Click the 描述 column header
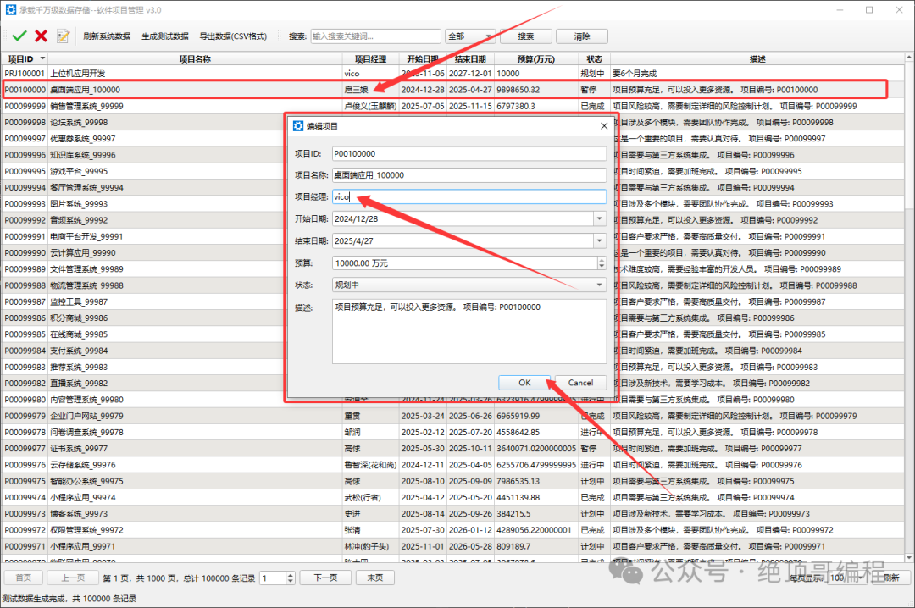This screenshot has height=608, width=915. tap(757, 59)
